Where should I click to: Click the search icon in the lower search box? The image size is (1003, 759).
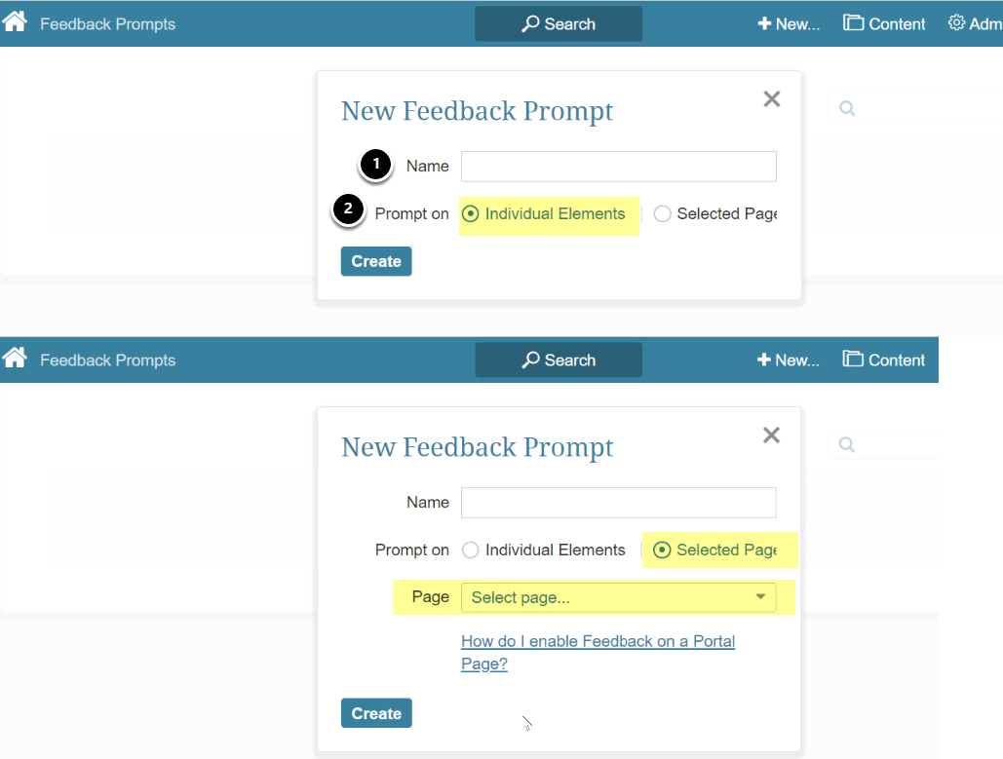tap(846, 443)
